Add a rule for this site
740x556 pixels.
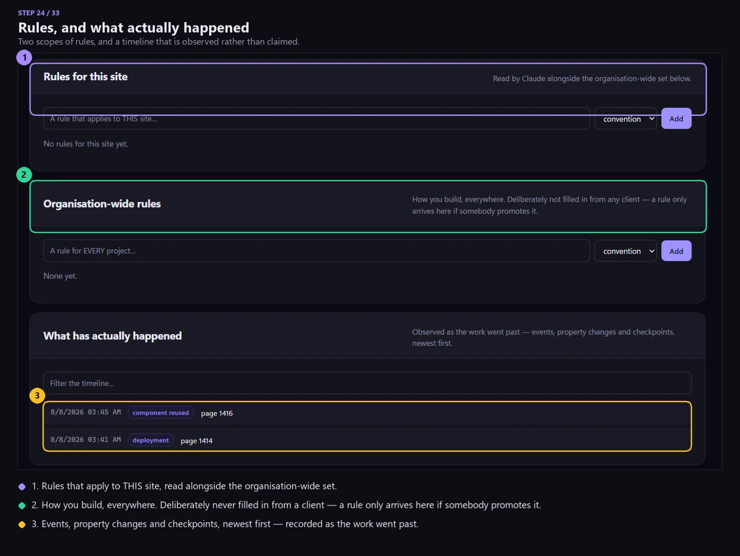[x=676, y=119]
